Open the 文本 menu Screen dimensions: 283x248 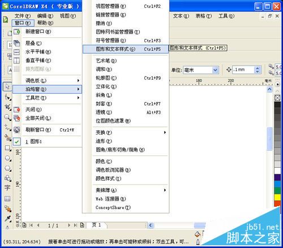click(181, 16)
